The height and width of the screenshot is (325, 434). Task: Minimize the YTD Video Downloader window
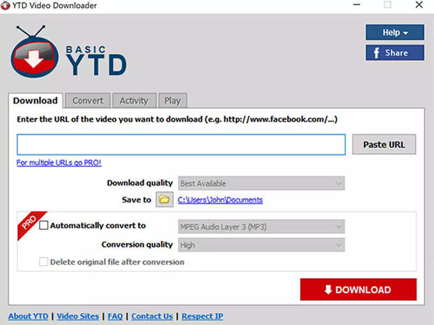tap(357, 5)
